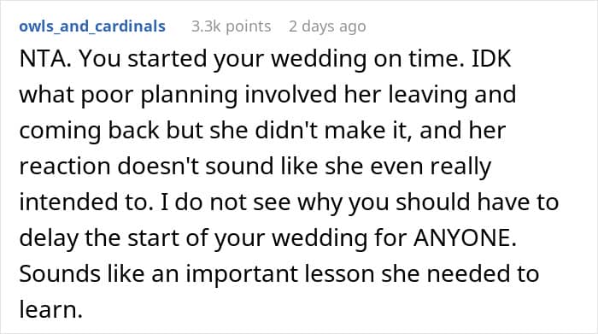Click the word "coming" starting the third line

(60, 132)
